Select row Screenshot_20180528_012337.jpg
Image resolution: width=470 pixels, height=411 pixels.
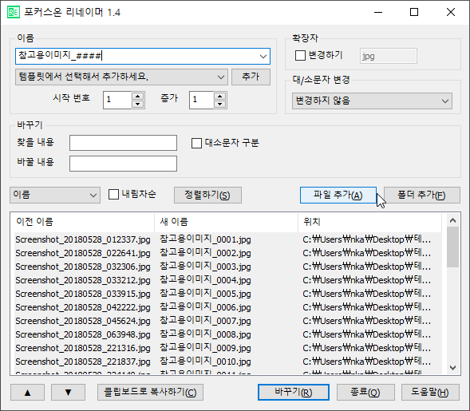point(227,240)
